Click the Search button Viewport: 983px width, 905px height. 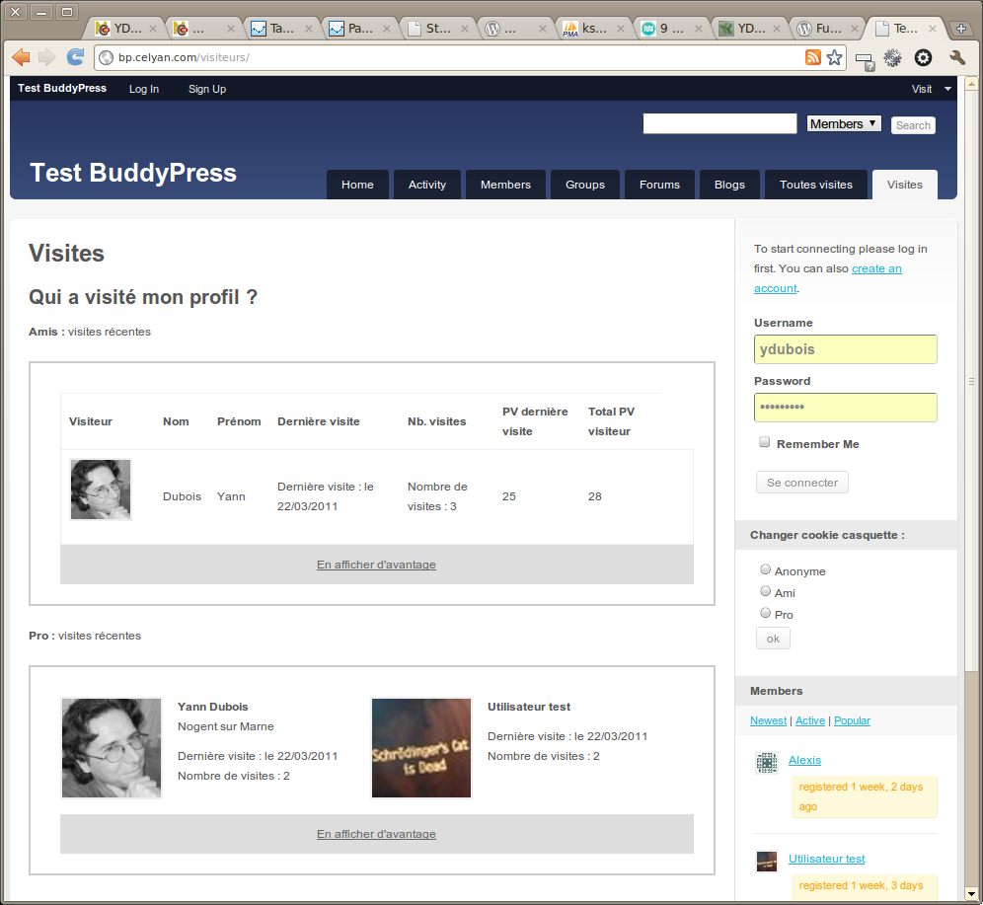[x=913, y=125]
